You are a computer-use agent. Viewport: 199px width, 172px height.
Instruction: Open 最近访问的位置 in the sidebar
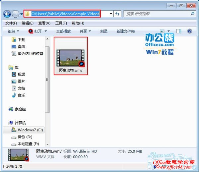tap(28, 54)
